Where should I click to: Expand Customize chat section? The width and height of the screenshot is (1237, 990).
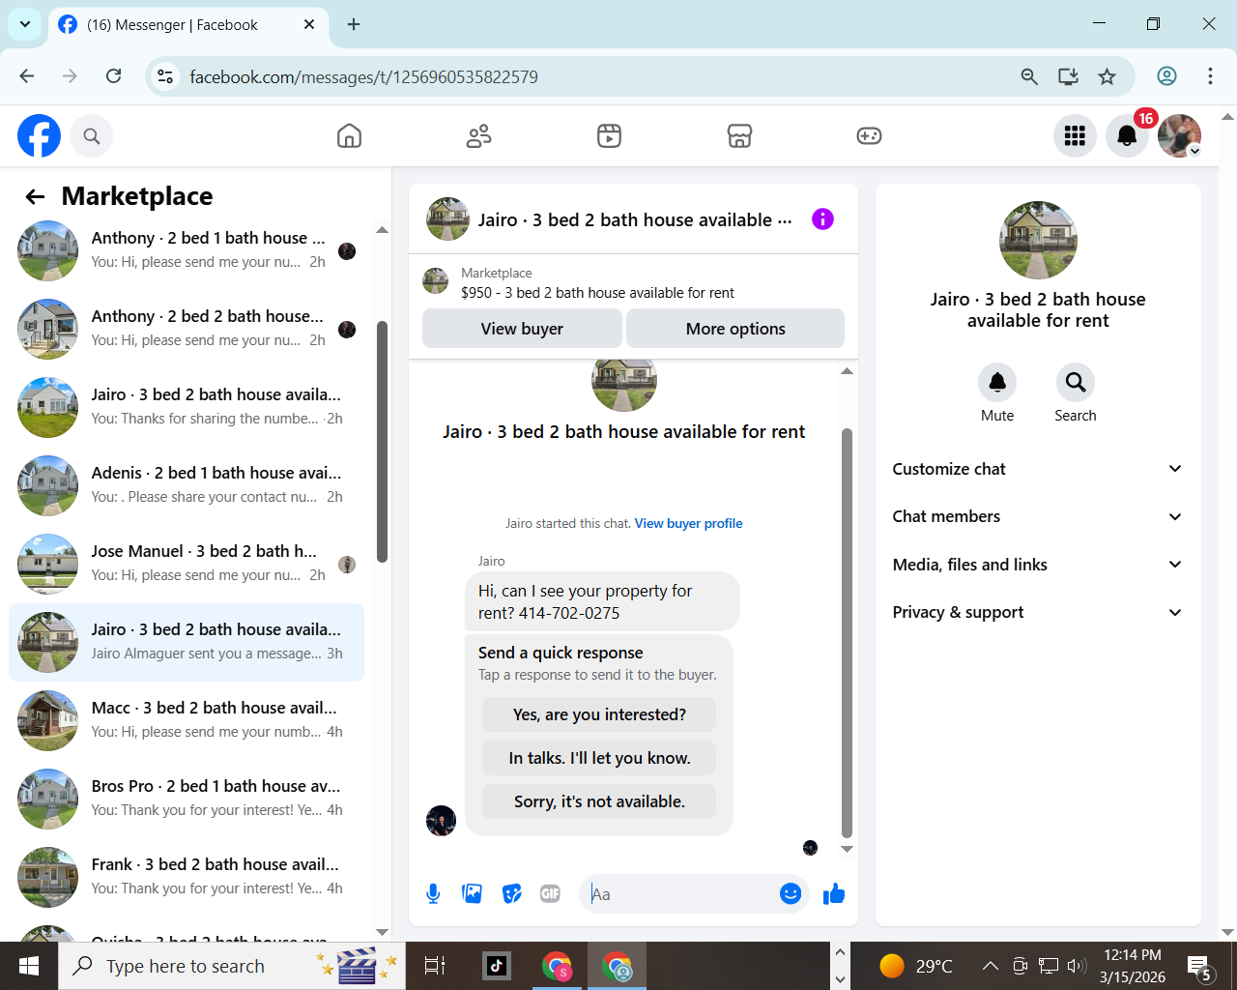1038,469
